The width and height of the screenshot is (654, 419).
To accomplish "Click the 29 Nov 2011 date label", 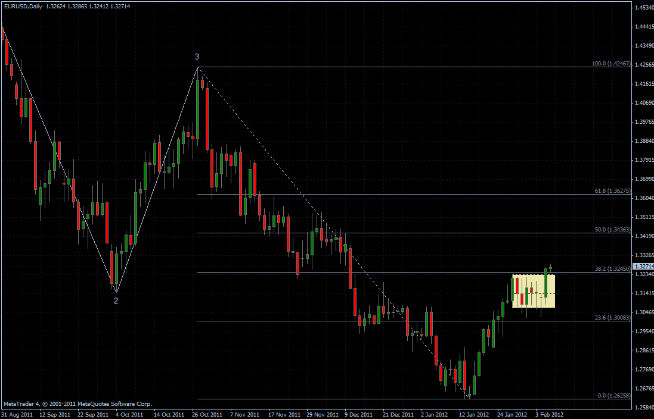I will pyautogui.click(x=322, y=414).
